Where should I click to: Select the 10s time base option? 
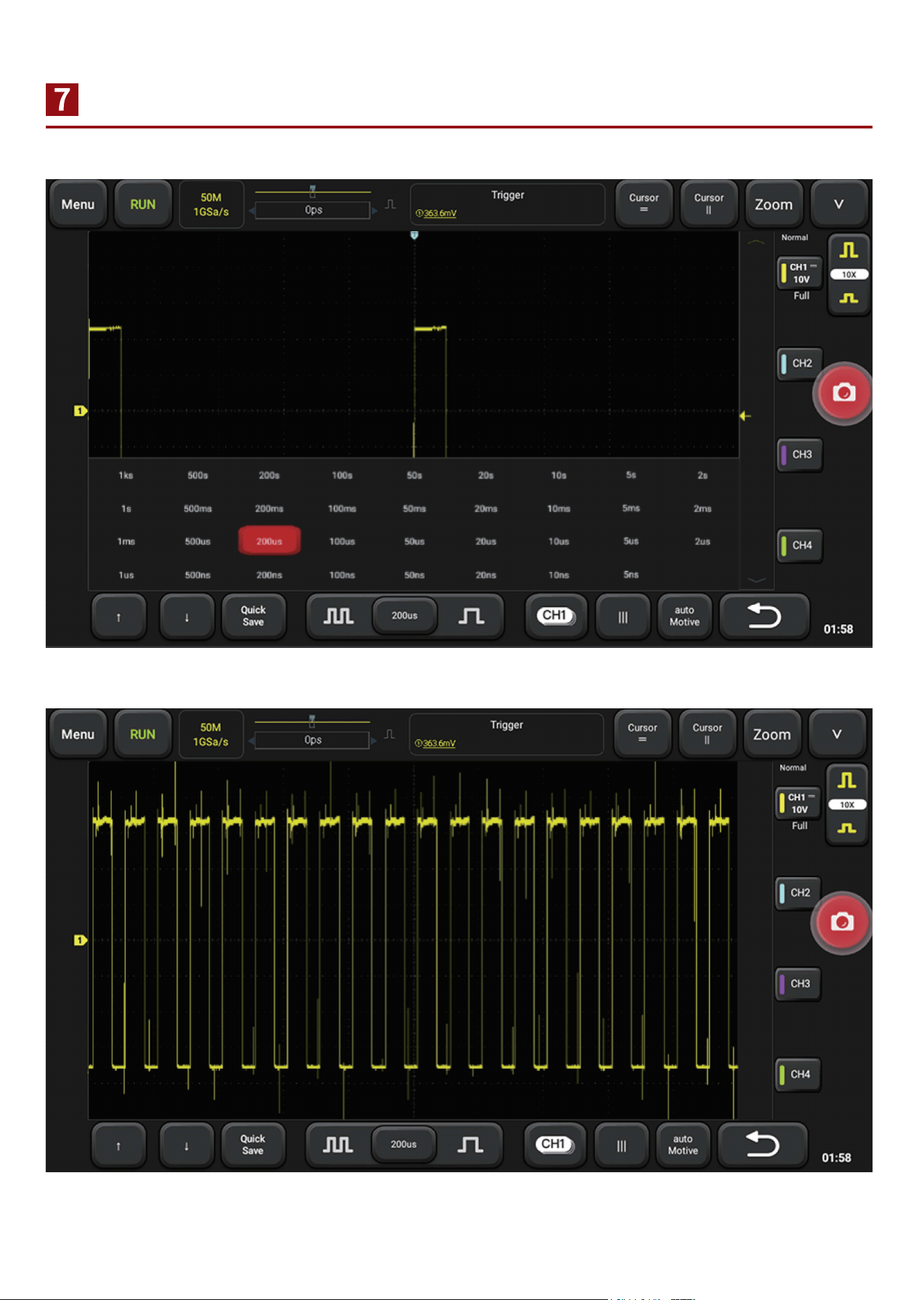tap(559, 475)
